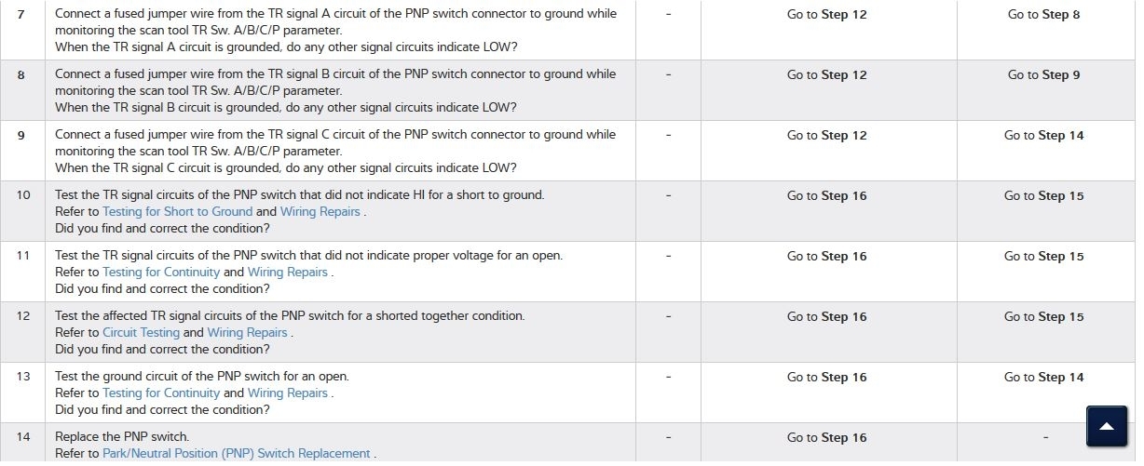Click 'Go to Step 15' in row 12
The height and width of the screenshot is (466, 1144).
1043,317
